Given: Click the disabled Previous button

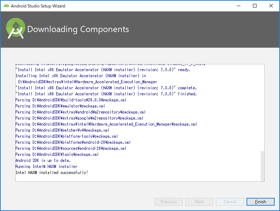Looking at the screenshot, I should (168, 202).
